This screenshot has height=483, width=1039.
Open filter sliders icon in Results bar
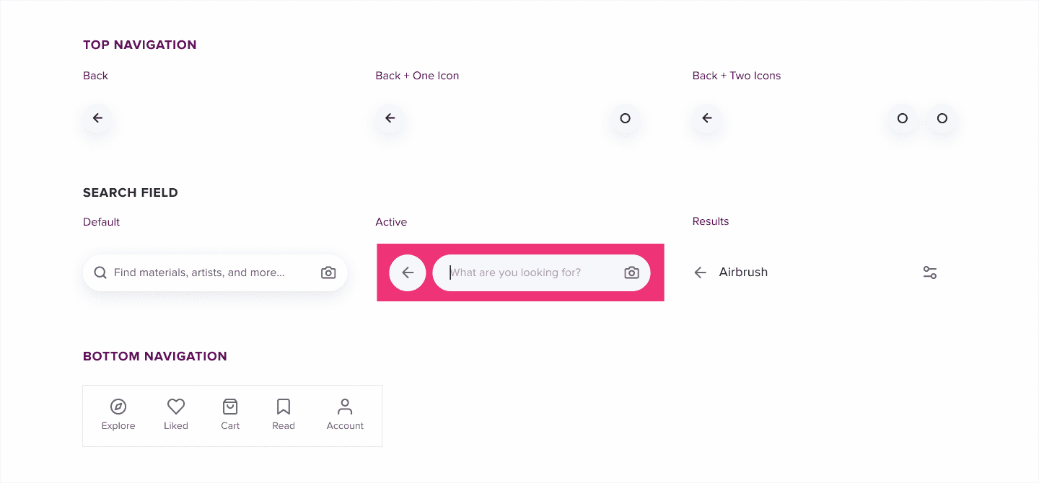[930, 272]
